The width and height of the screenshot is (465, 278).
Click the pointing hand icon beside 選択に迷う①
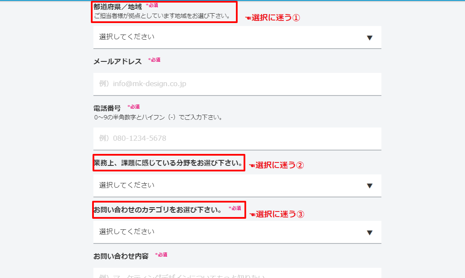(248, 18)
